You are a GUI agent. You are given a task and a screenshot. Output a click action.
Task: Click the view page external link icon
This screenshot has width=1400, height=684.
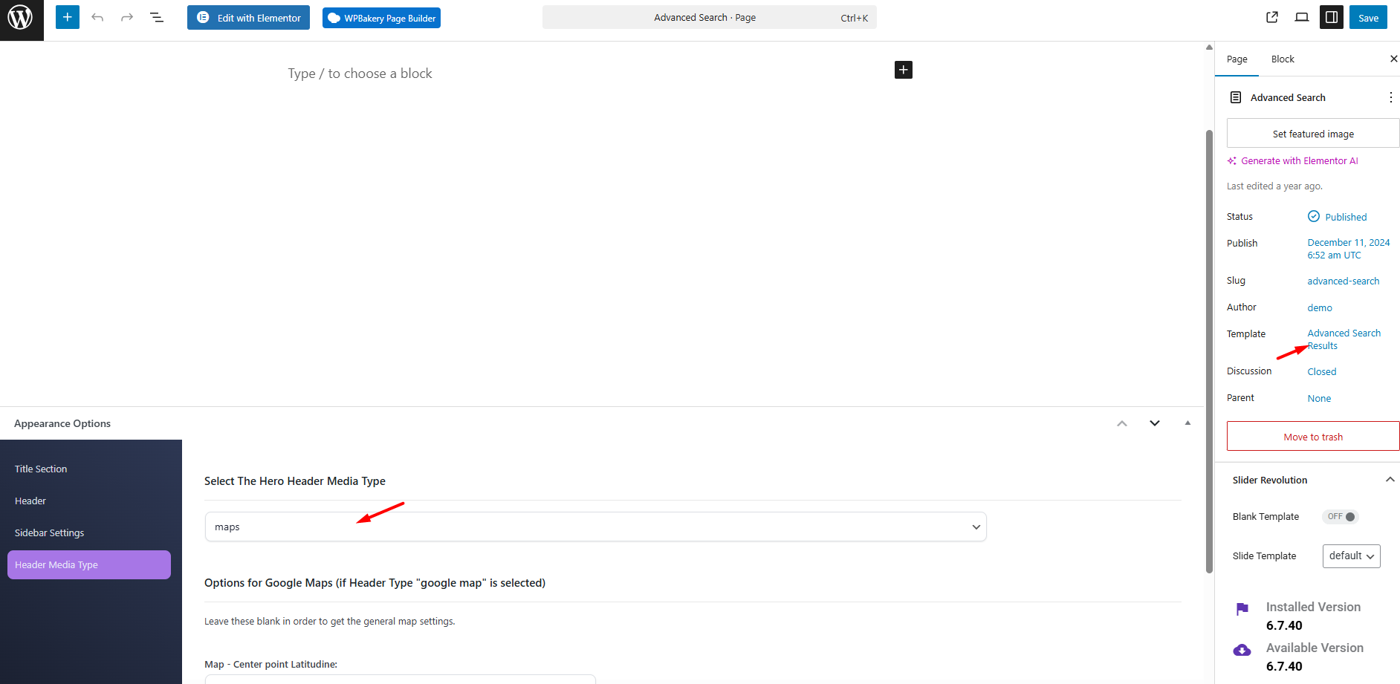1271,17
